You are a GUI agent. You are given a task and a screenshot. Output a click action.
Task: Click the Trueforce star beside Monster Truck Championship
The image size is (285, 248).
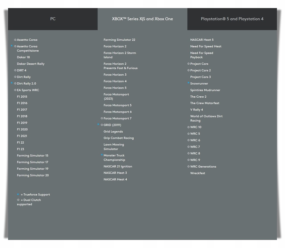click(x=102, y=155)
